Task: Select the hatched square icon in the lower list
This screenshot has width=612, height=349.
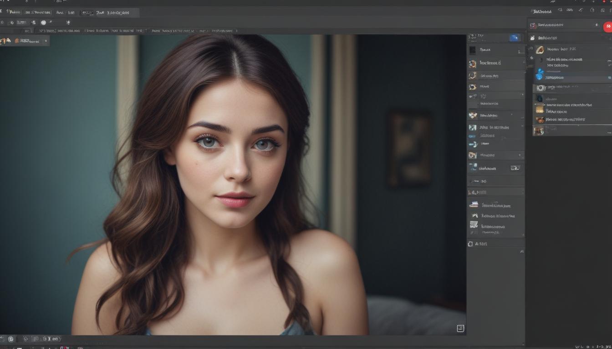Action: click(x=474, y=224)
